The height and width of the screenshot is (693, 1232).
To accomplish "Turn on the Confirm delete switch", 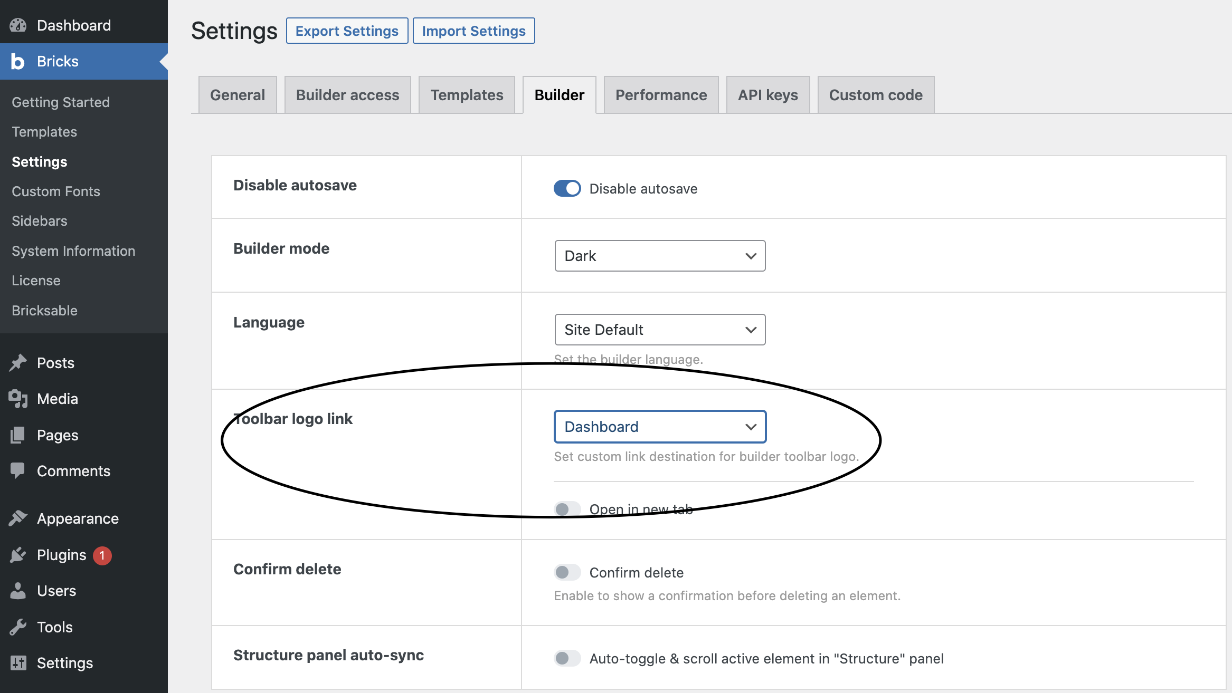I will (x=567, y=572).
